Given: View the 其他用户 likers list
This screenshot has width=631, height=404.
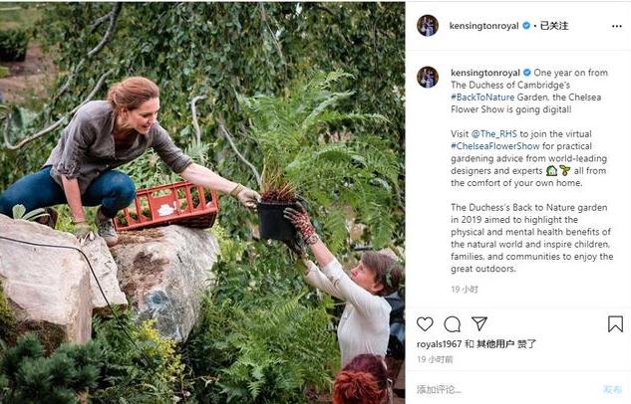Looking at the screenshot, I should tap(493, 344).
